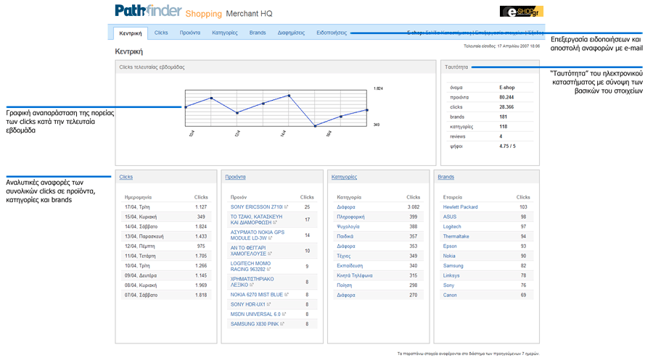The width and height of the screenshot is (653, 363).
Task: Open external link icon beside SAMSUNG X830 PINK
Action: pyautogui.click(x=282, y=324)
